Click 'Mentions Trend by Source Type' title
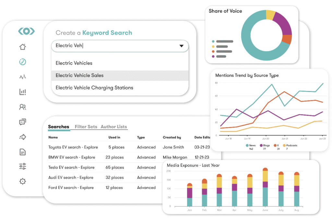The image size is (332, 224). [x=247, y=75]
